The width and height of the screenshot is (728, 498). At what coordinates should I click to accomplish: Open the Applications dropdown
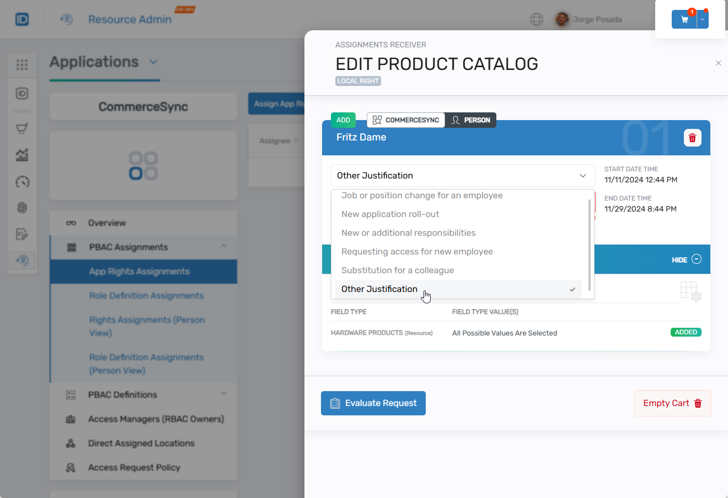point(153,62)
